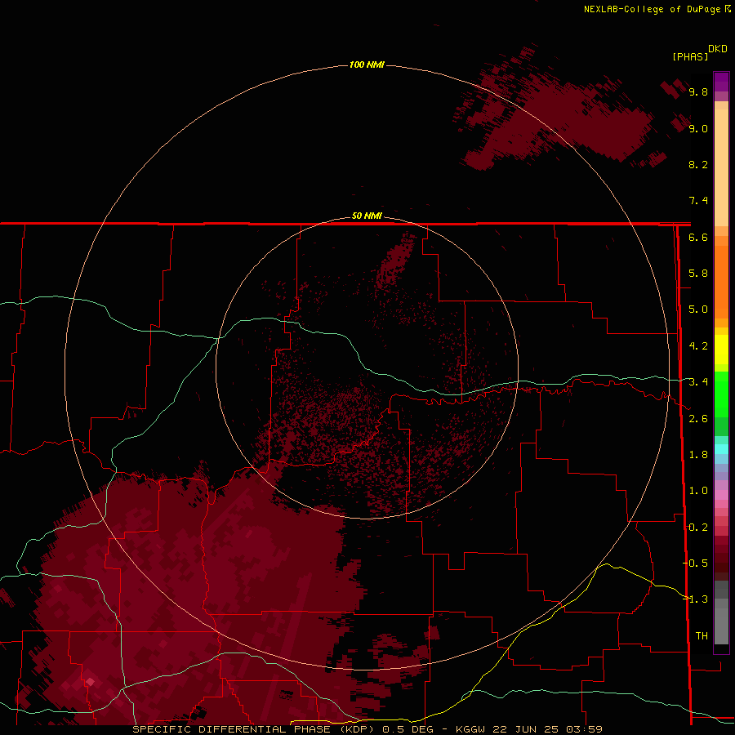Click the 3.4 scale label
This screenshot has width=735, height=735.
(x=698, y=382)
